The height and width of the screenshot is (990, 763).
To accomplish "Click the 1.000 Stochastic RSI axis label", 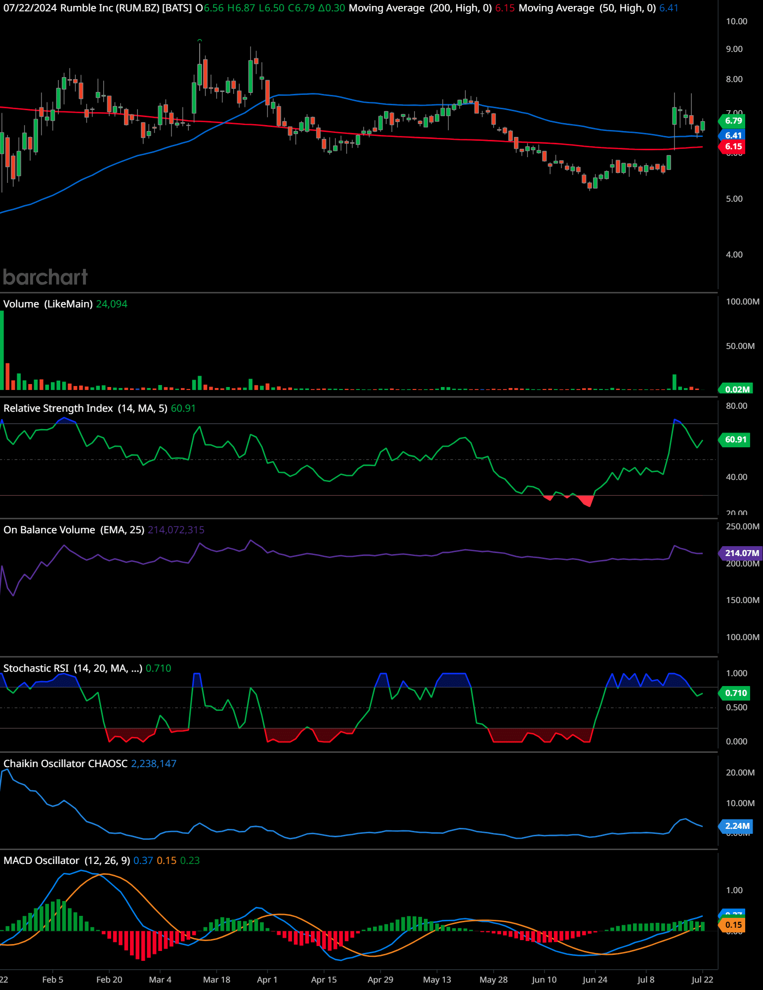I will tap(736, 673).
